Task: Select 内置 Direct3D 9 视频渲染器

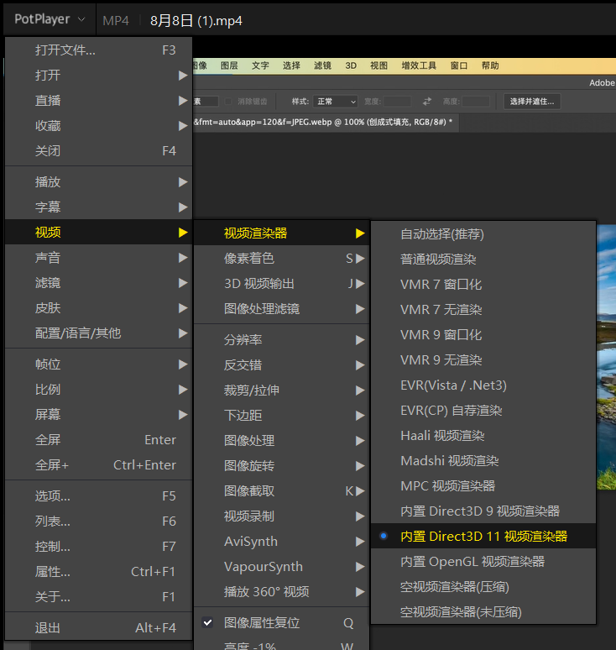Action: [x=483, y=511]
